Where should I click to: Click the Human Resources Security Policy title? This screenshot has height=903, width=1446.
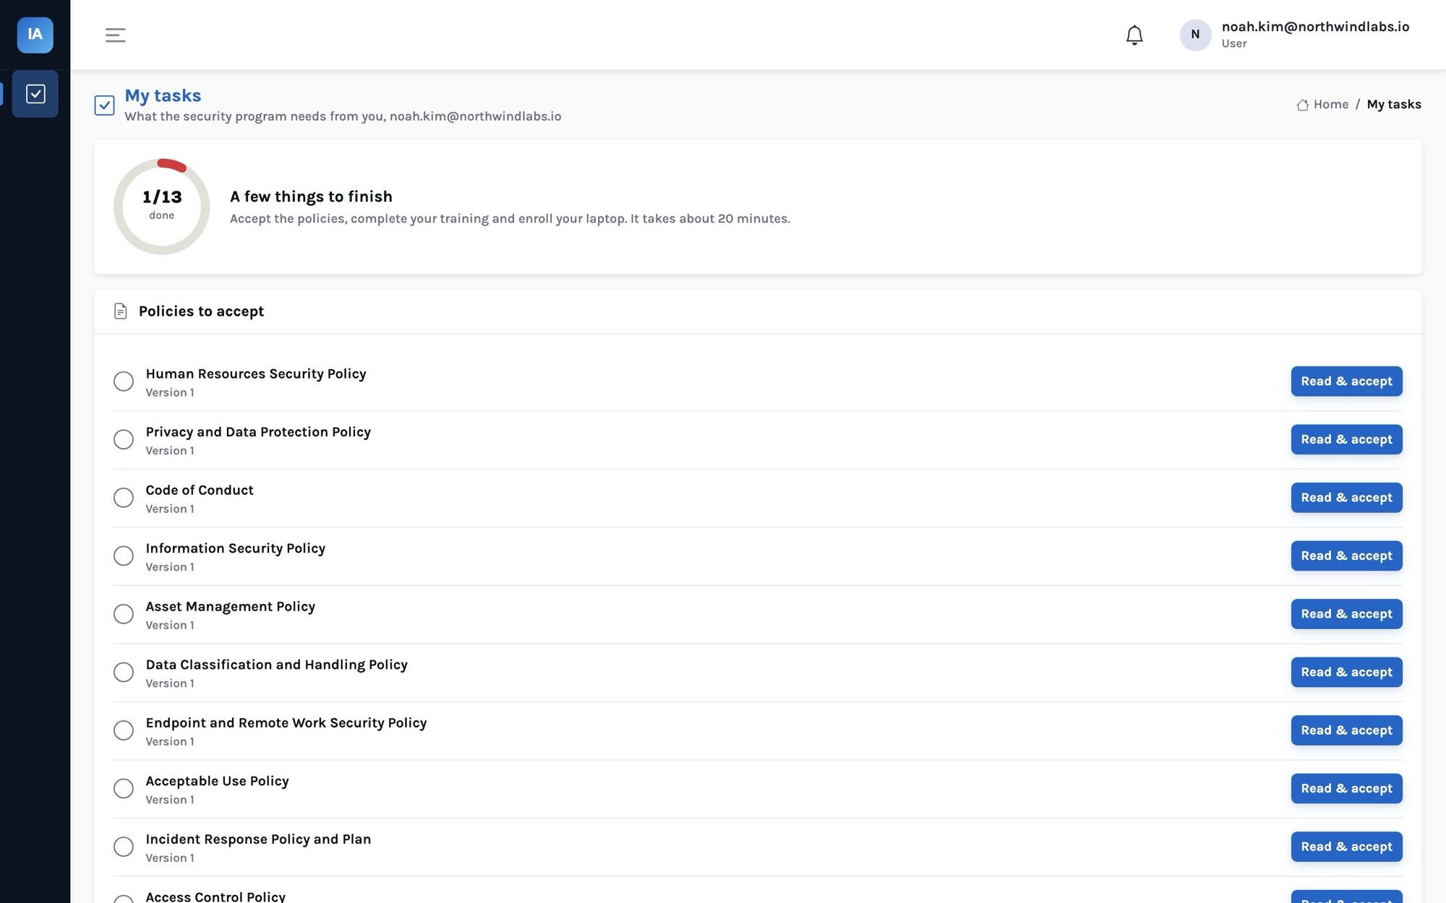pyautogui.click(x=256, y=373)
